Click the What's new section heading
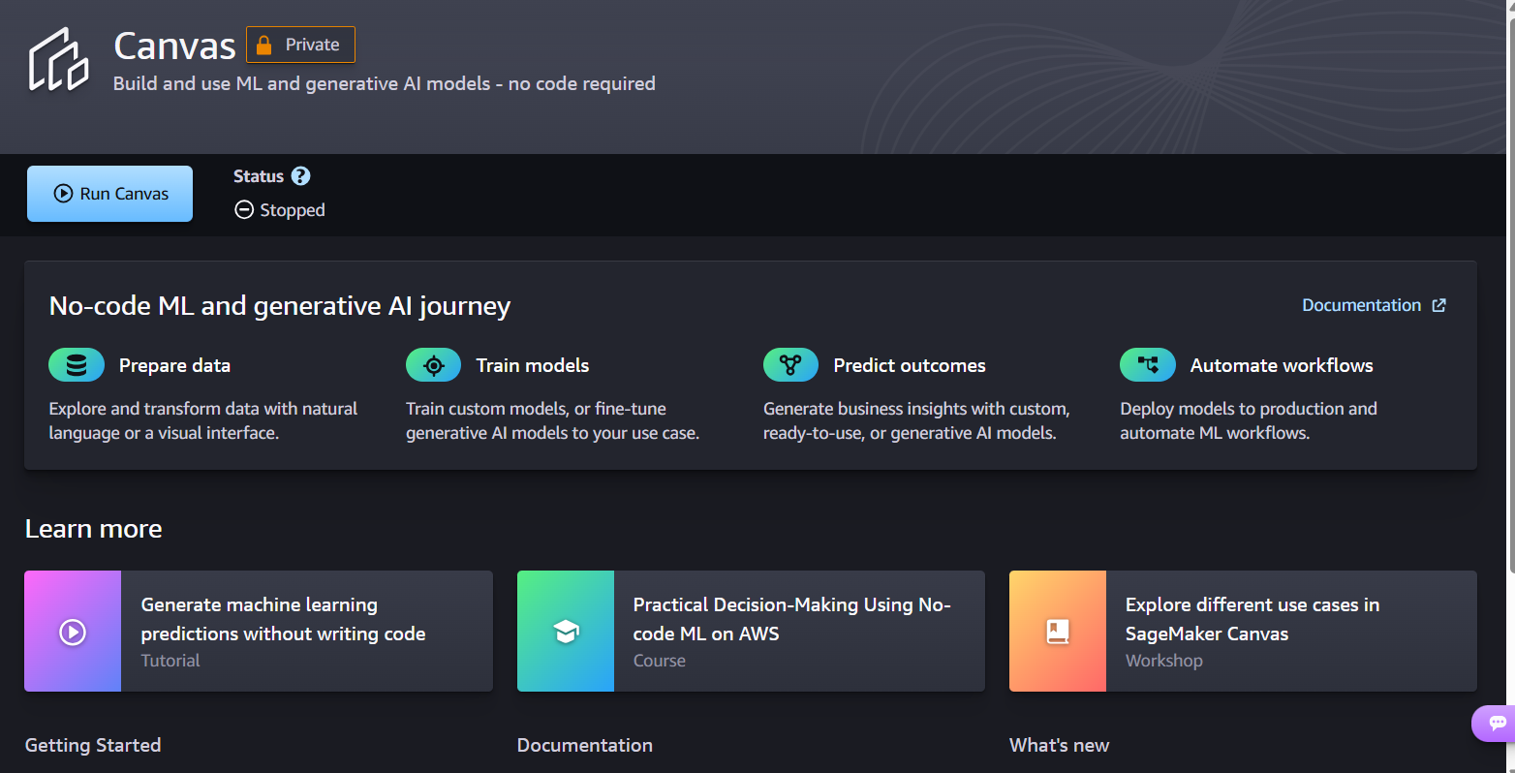 [1059, 745]
